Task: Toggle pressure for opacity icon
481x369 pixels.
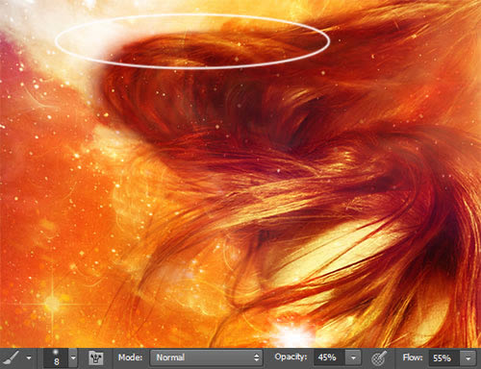Action: (380, 357)
